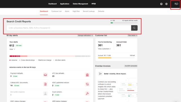Click the ATO tax defaults bank icon

87,75
